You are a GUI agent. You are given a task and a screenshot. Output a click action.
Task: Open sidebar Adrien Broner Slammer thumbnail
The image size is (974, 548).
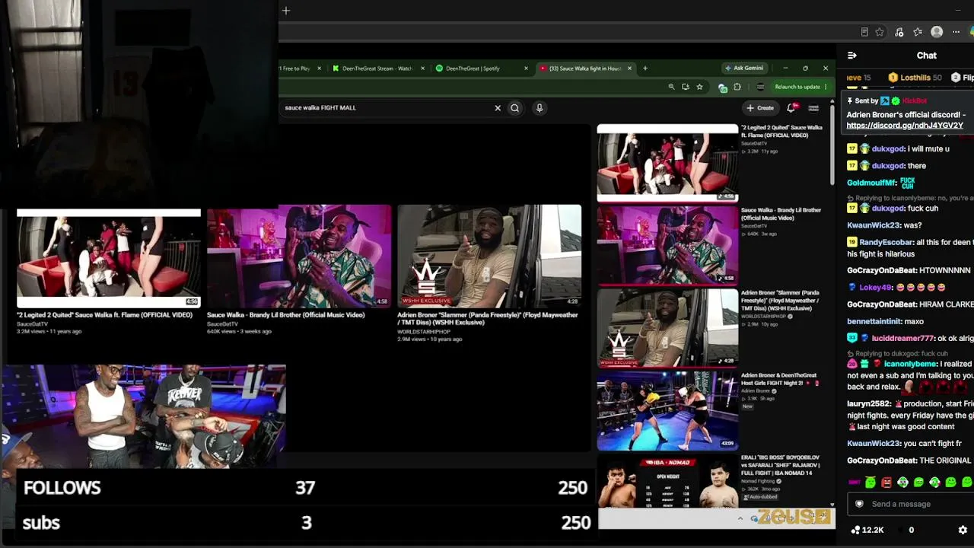tap(667, 328)
